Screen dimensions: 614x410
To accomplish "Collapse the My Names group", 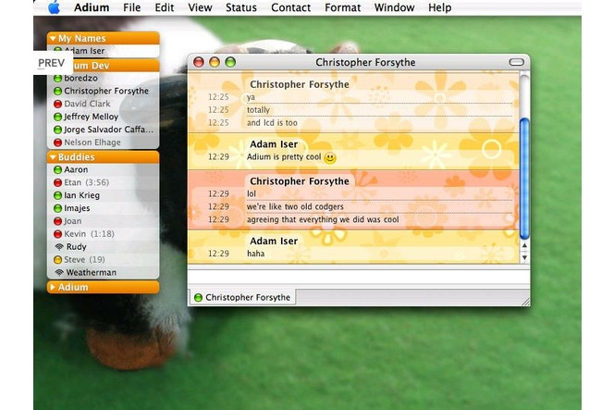I will [53, 39].
